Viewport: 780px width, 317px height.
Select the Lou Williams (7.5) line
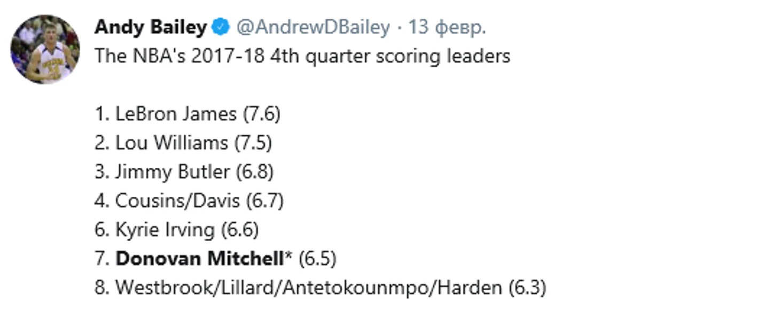tap(183, 143)
